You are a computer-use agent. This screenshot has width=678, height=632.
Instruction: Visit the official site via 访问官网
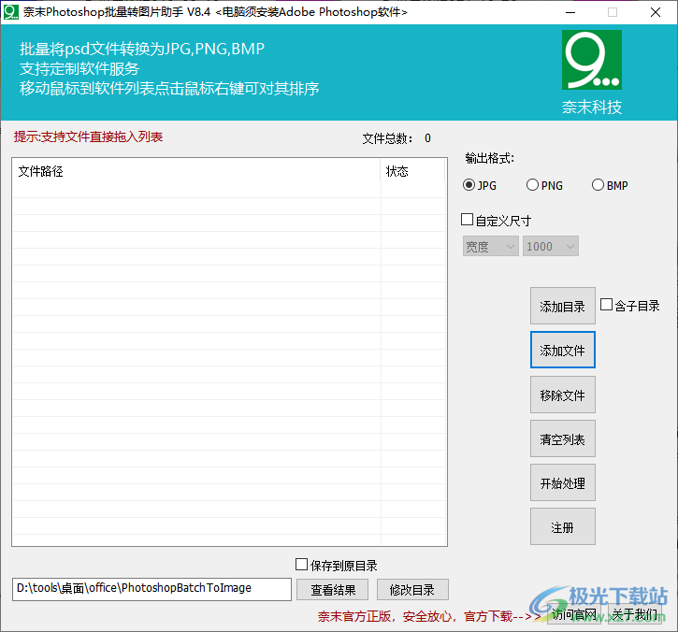(574, 614)
